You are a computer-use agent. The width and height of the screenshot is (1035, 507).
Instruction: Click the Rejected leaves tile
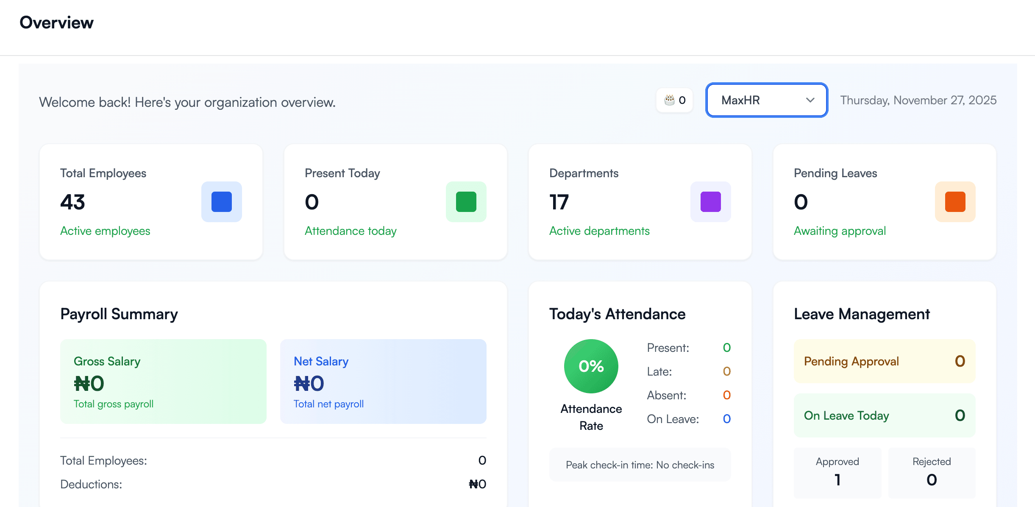click(932, 472)
